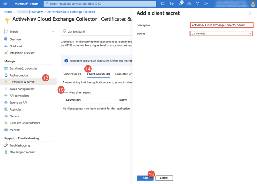257x184 pixels.
Task: Click the Cancel button
Action: pyautogui.click(x=164, y=178)
